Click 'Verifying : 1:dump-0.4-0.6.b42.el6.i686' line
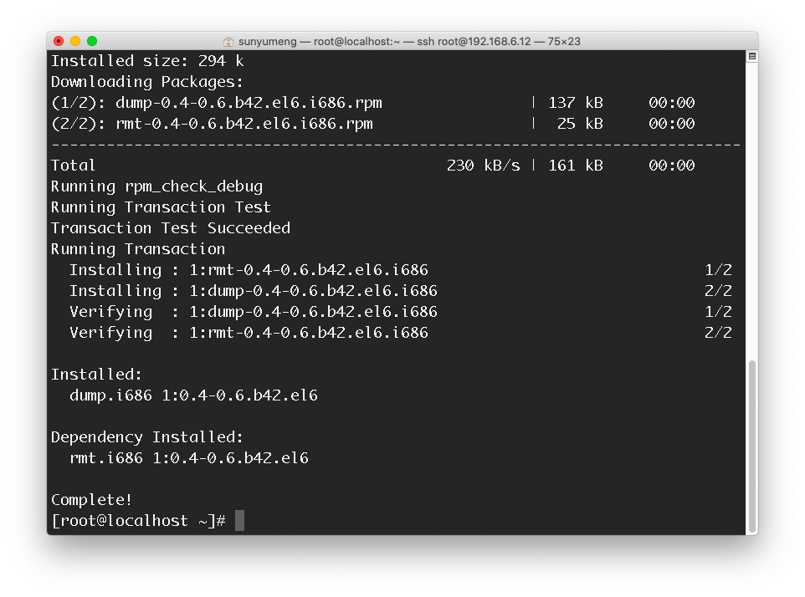Image resolution: width=805 pixels, height=597 pixels. point(254,311)
